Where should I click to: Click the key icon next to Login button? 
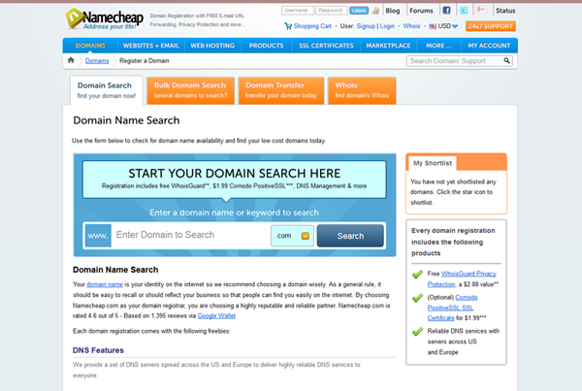(375, 11)
